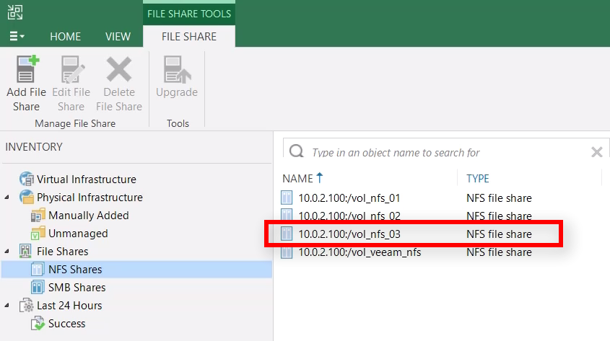Sort the list by TYPE column header

tap(478, 178)
